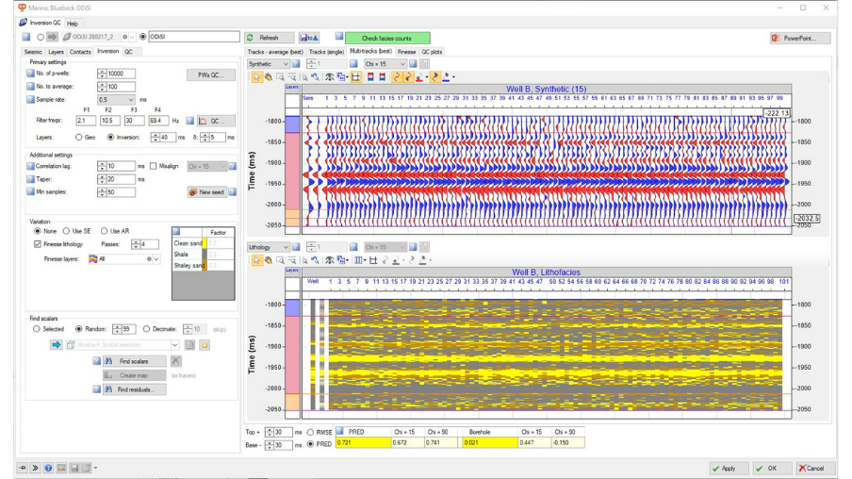Click the blue help icon in bottom toolbar
This screenshot has width=852, height=479.
48,468
